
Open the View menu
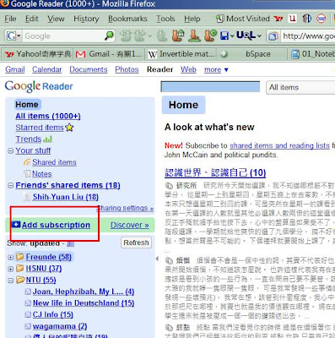click(x=56, y=19)
